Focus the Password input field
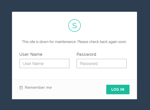Image resolution: width=150 pixels, height=110 pixels. [101, 63]
